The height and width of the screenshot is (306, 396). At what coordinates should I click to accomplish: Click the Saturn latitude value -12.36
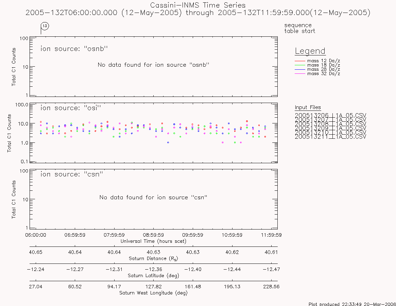click(x=154, y=269)
